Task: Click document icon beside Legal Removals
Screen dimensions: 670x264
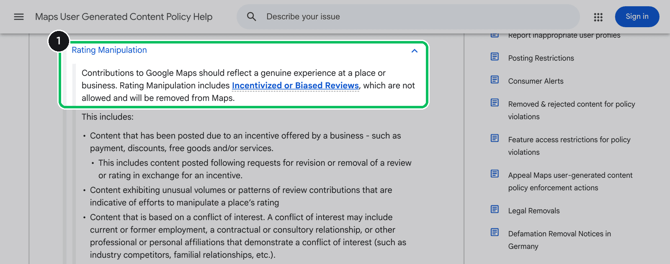Action: coord(495,209)
